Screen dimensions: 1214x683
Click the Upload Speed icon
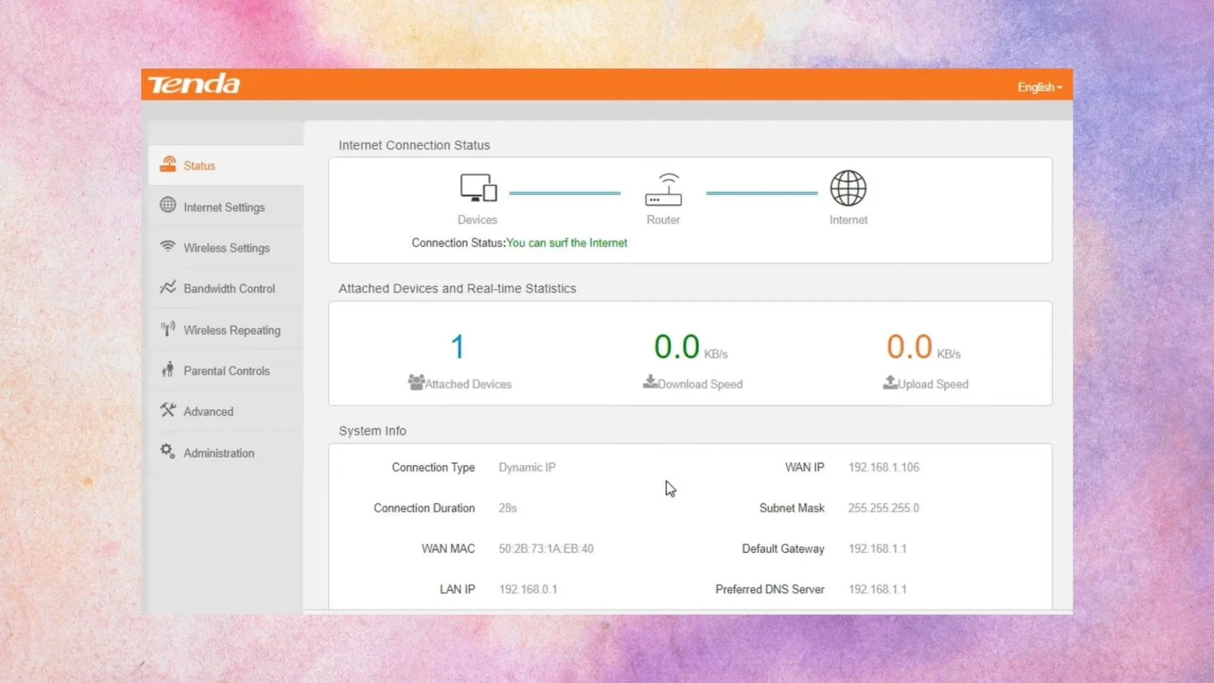pos(890,382)
